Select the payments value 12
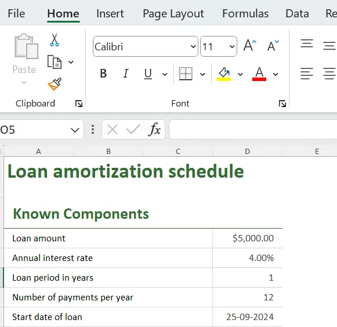The height and width of the screenshot is (327, 337). coord(247,297)
